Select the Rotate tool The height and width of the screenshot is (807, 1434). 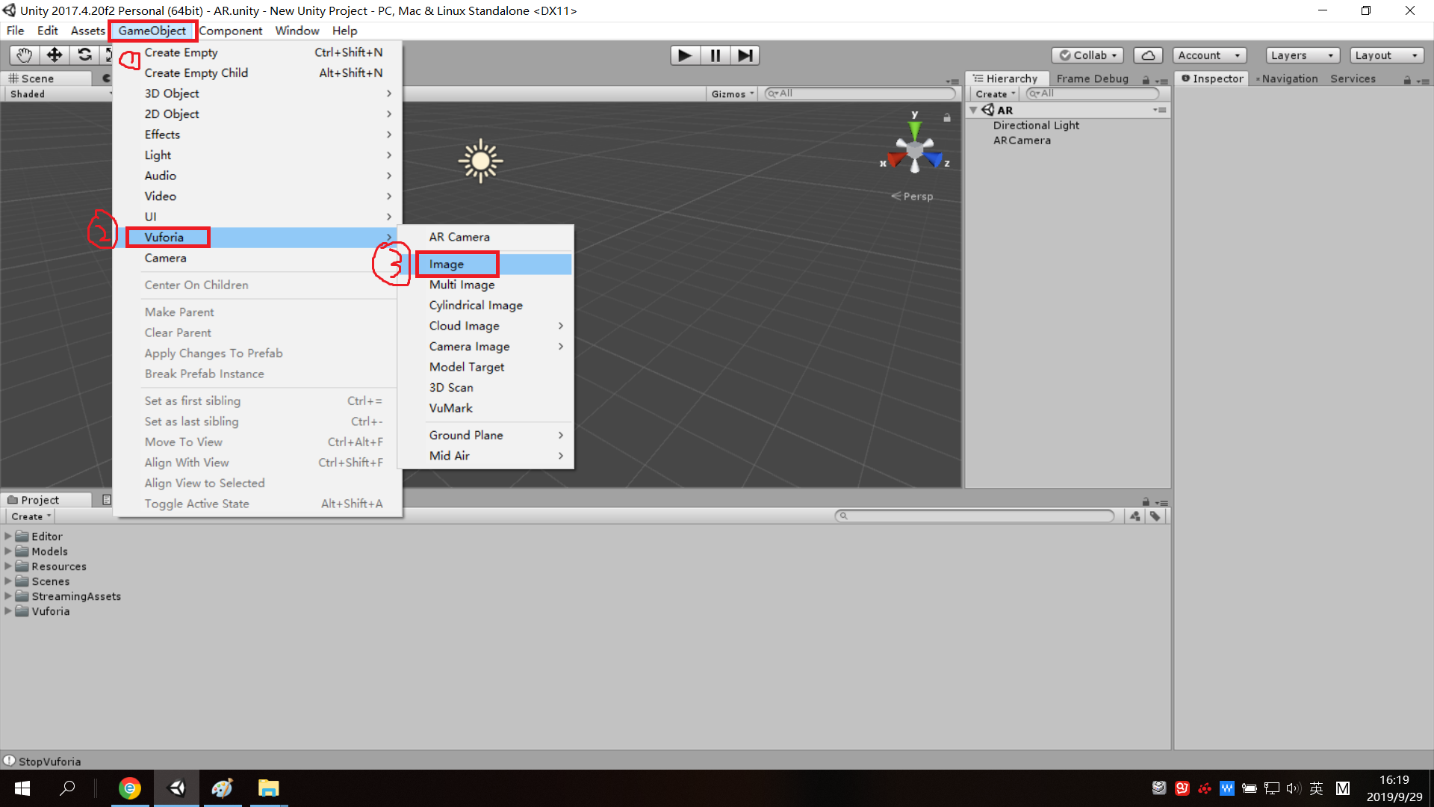tap(84, 55)
